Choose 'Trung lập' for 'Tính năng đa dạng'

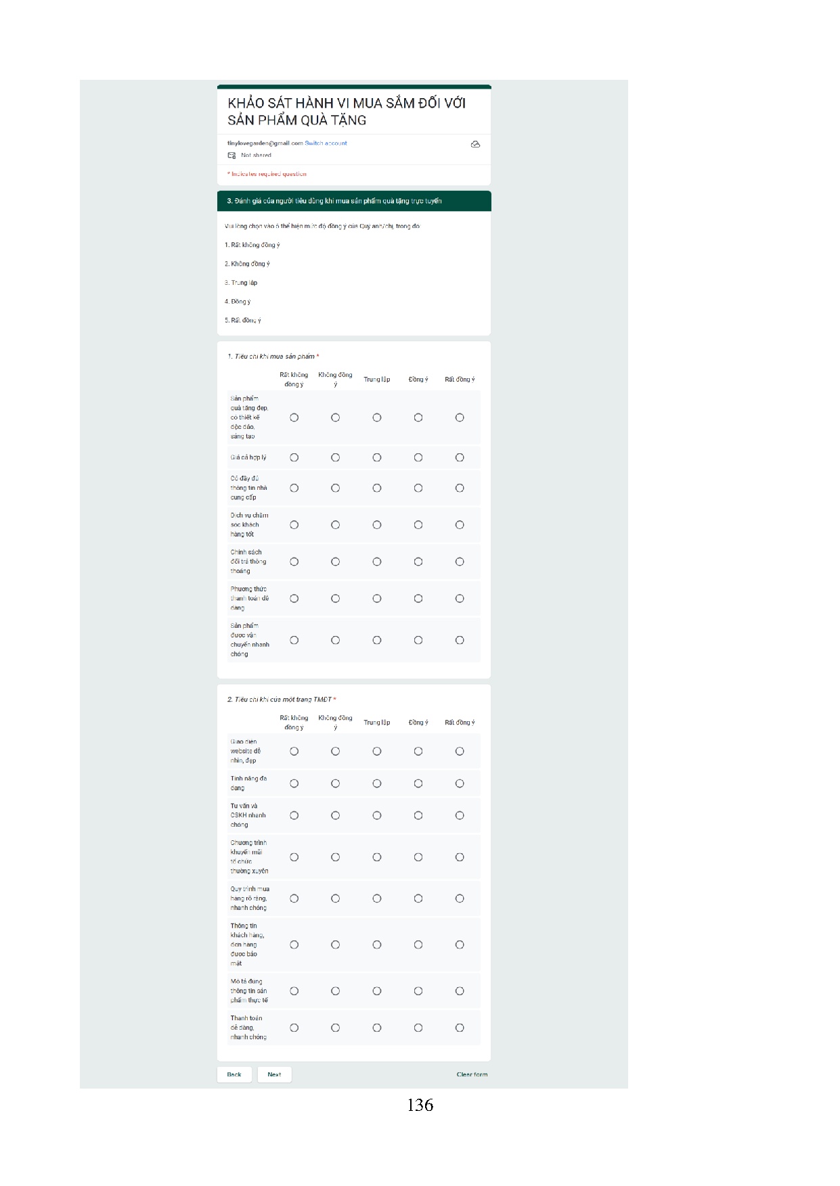pyautogui.click(x=377, y=783)
